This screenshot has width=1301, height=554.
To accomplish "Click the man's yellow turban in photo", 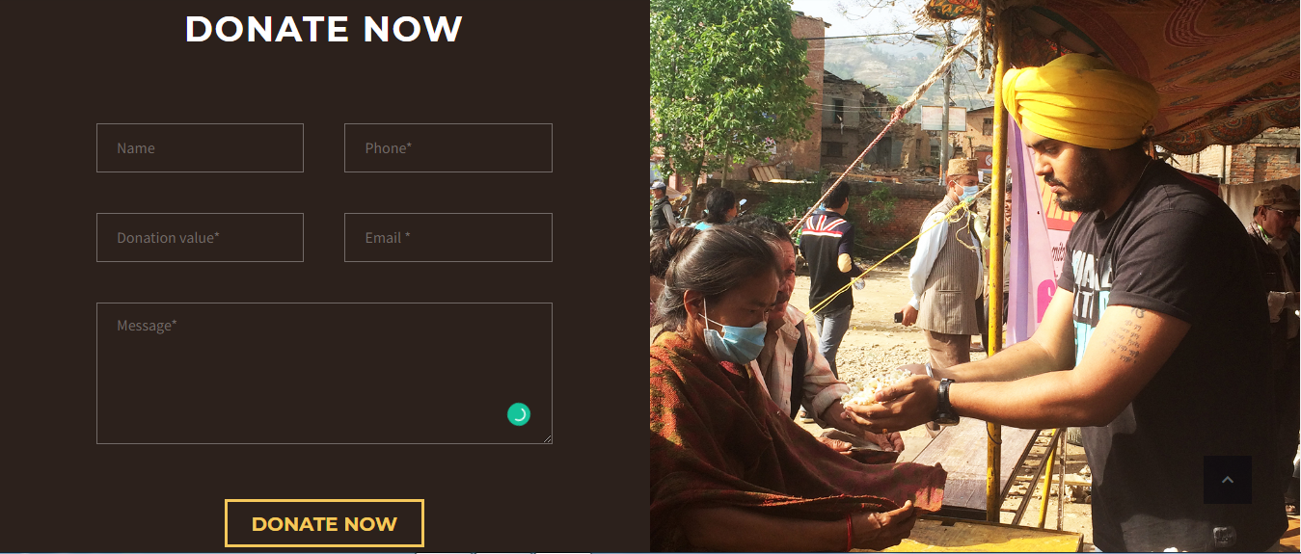I will tap(1080, 100).
